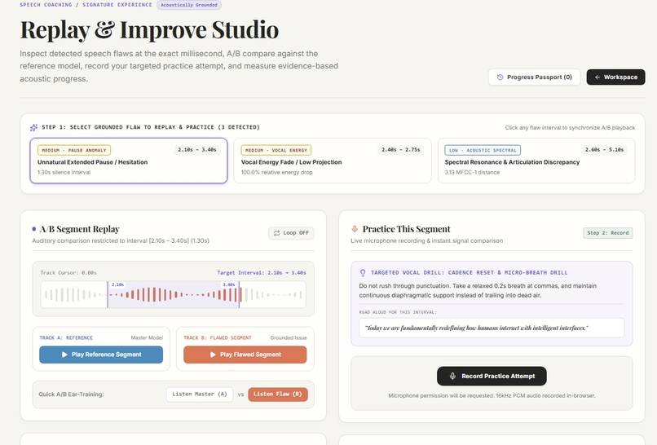Click the 2.40s – 2.75s time range badge
The width and height of the screenshot is (657, 445).
[400, 150]
